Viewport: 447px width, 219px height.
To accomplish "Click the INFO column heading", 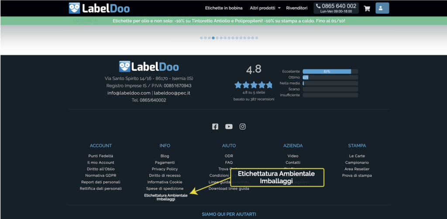I will pyautogui.click(x=165, y=146).
